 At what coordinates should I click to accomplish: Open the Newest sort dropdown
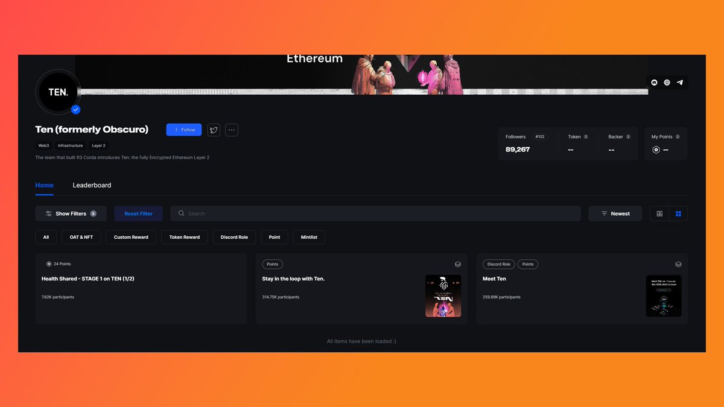click(x=615, y=213)
